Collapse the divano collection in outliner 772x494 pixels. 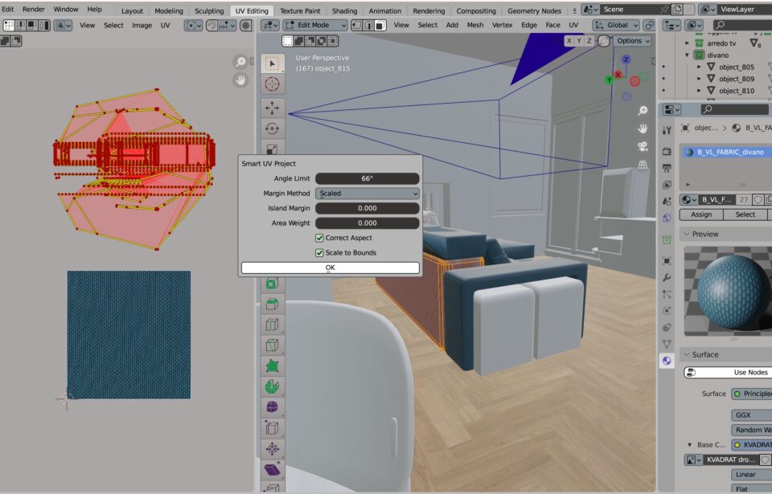click(x=688, y=55)
